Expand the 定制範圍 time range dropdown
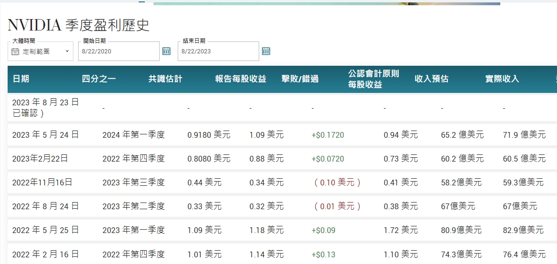Screen dimensions: 557x264 click(41, 51)
